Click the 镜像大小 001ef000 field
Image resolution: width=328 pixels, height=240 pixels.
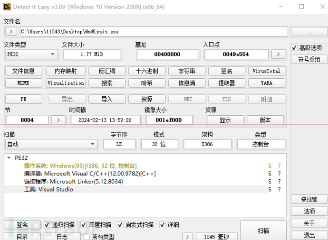pos(169,120)
